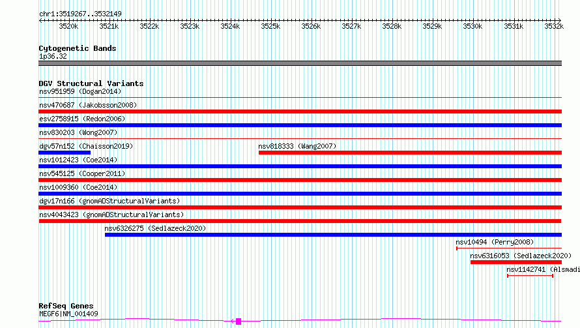Viewport: 580px width, 328px height.
Task: Click the nsv10494 thin red line
Action: pyautogui.click(x=509, y=248)
